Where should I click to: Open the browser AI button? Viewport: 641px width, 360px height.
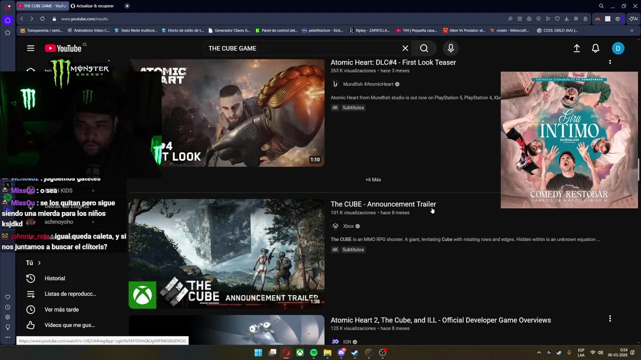[x=633, y=19]
